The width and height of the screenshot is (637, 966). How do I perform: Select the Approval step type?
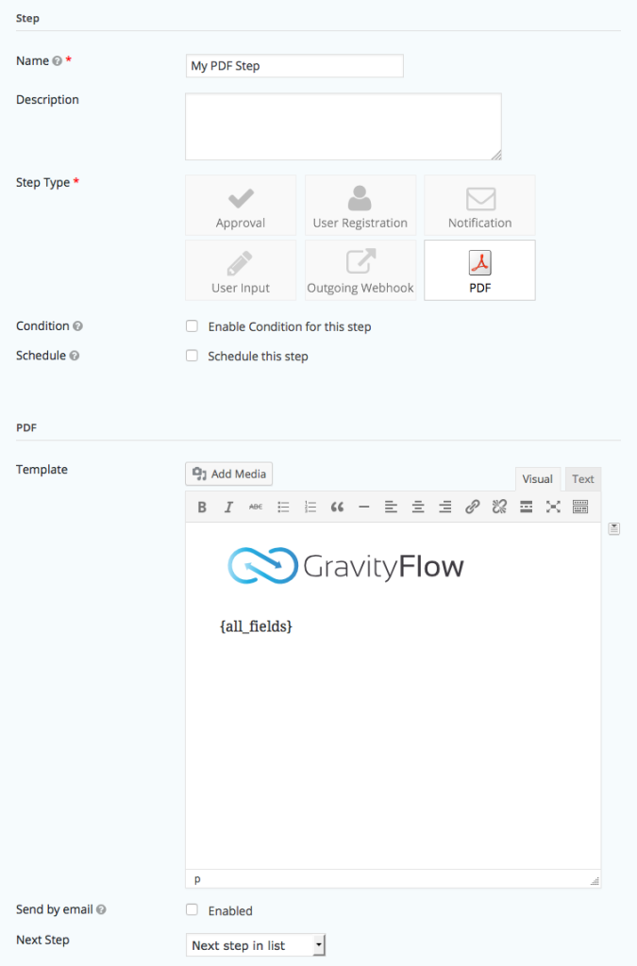(x=241, y=205)
